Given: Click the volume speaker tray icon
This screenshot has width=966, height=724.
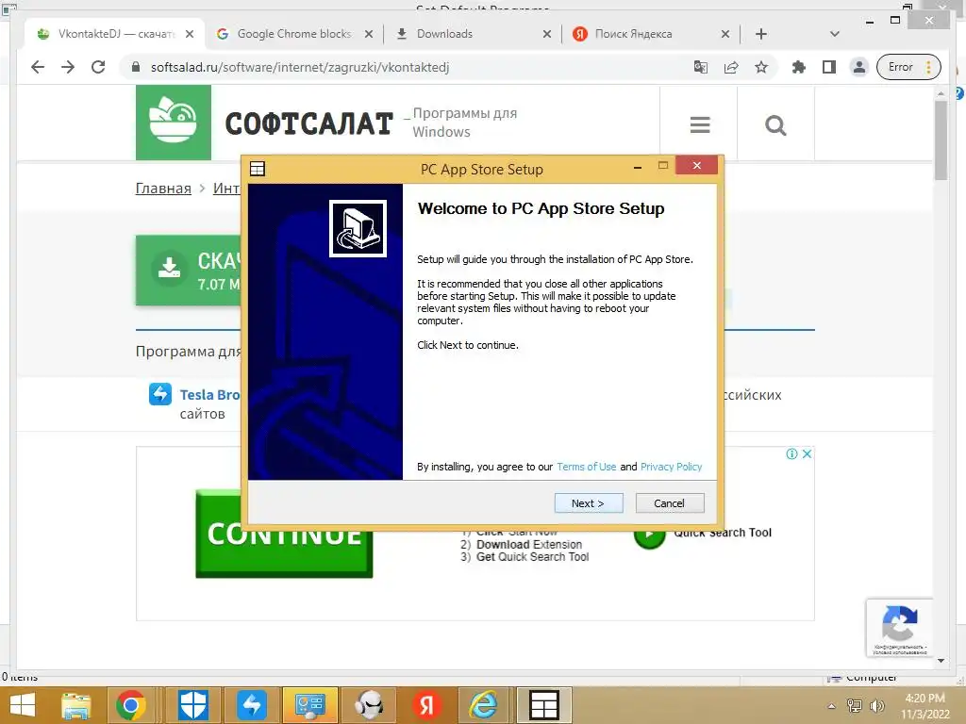Looking at the screenshot, I should point(876,706).
